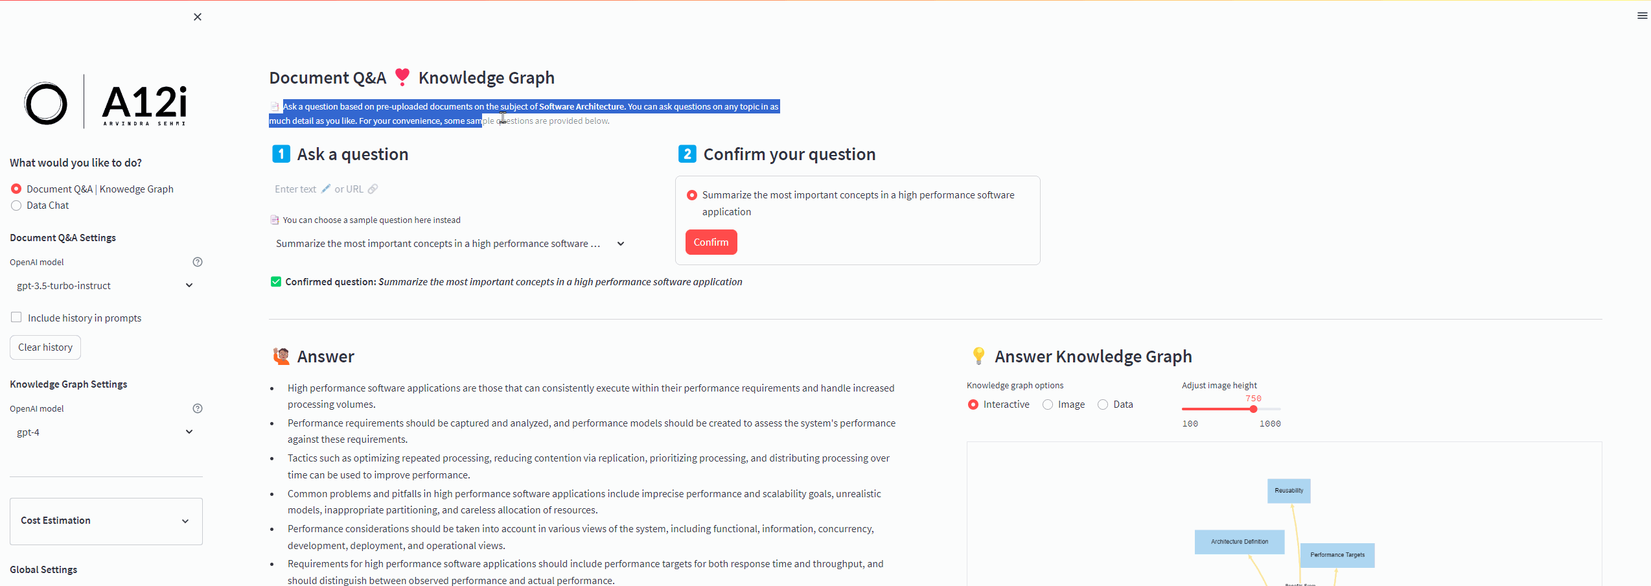1651x586 pixels.
Task: Click the Performance Targets graph node
Action: [1337, 555]
